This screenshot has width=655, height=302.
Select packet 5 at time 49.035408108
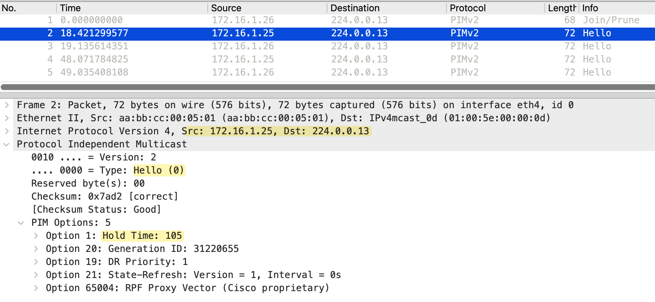(327, 73)
